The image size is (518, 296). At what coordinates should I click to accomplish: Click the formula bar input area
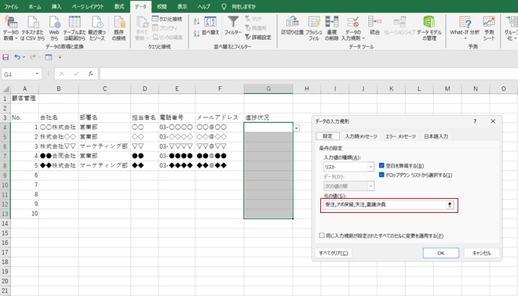[x=308, y=74]
